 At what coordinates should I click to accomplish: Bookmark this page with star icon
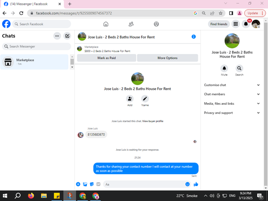coord(221,13)
